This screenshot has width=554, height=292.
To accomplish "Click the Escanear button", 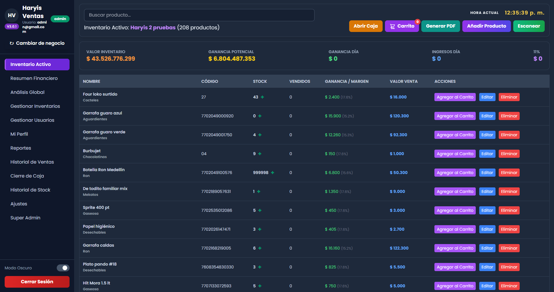I will pos(529,26).
